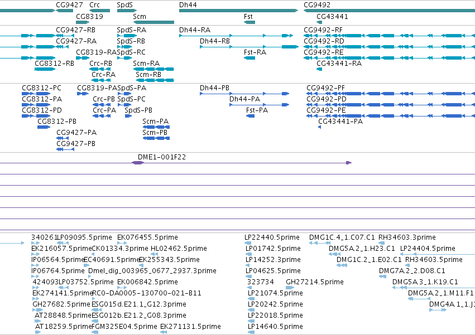The width and height of the screenshot is (475, 335).
Task: Click transcript CG8319-RA
Action: click(83, 58)
